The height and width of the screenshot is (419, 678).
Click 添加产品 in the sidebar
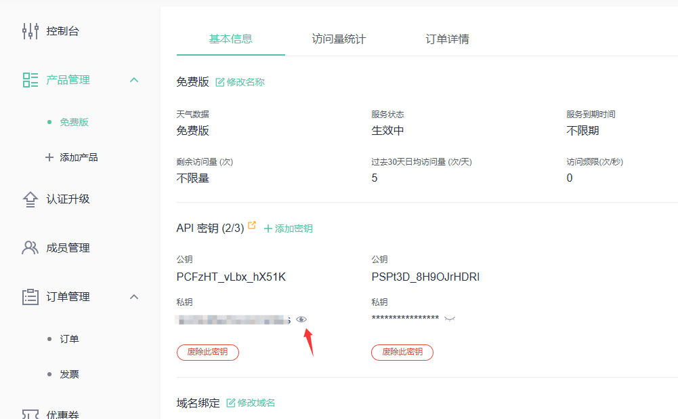point(79,157)
